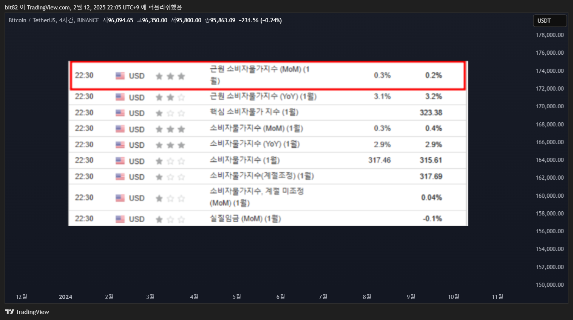Image resolution: width=573 pixels, height=320 pixels.
Task: Click US flag in 근원 소비자물가지수 (MoM) row
Action: [120, 76]
